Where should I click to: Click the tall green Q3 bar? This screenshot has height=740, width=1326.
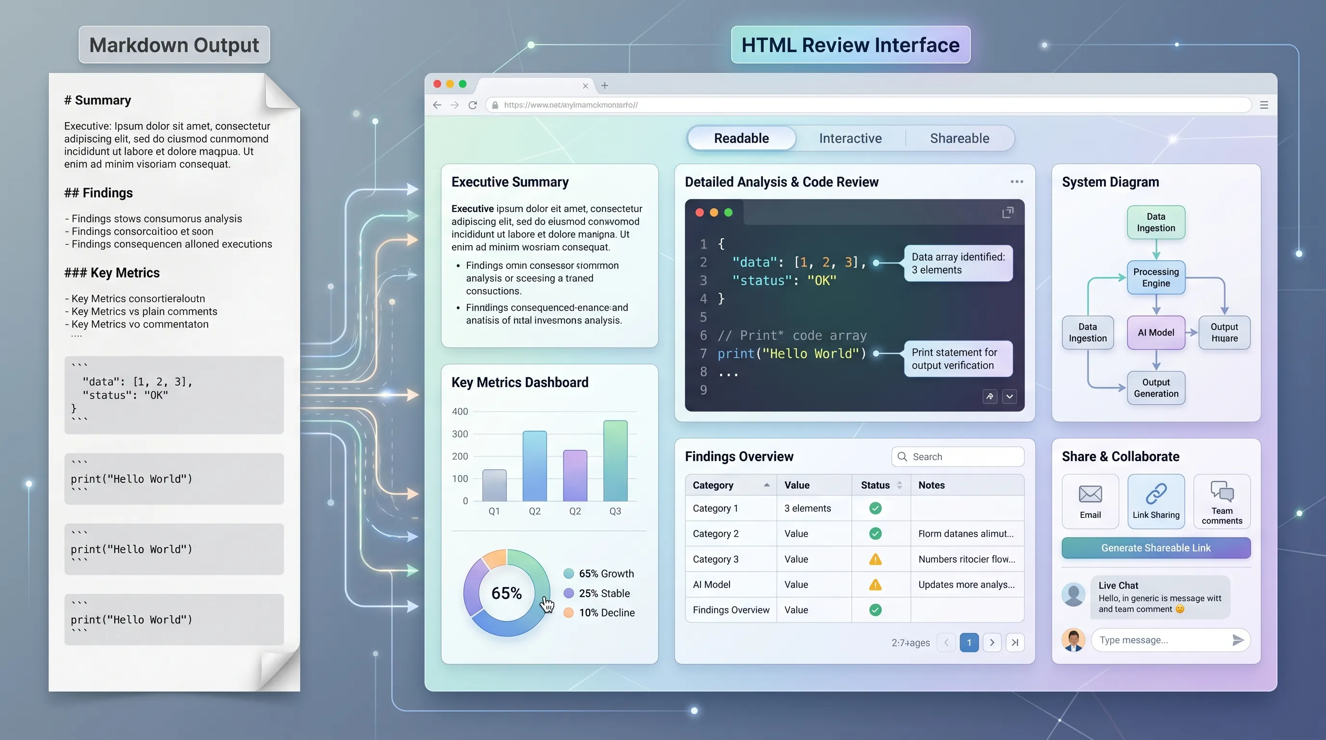615,461
